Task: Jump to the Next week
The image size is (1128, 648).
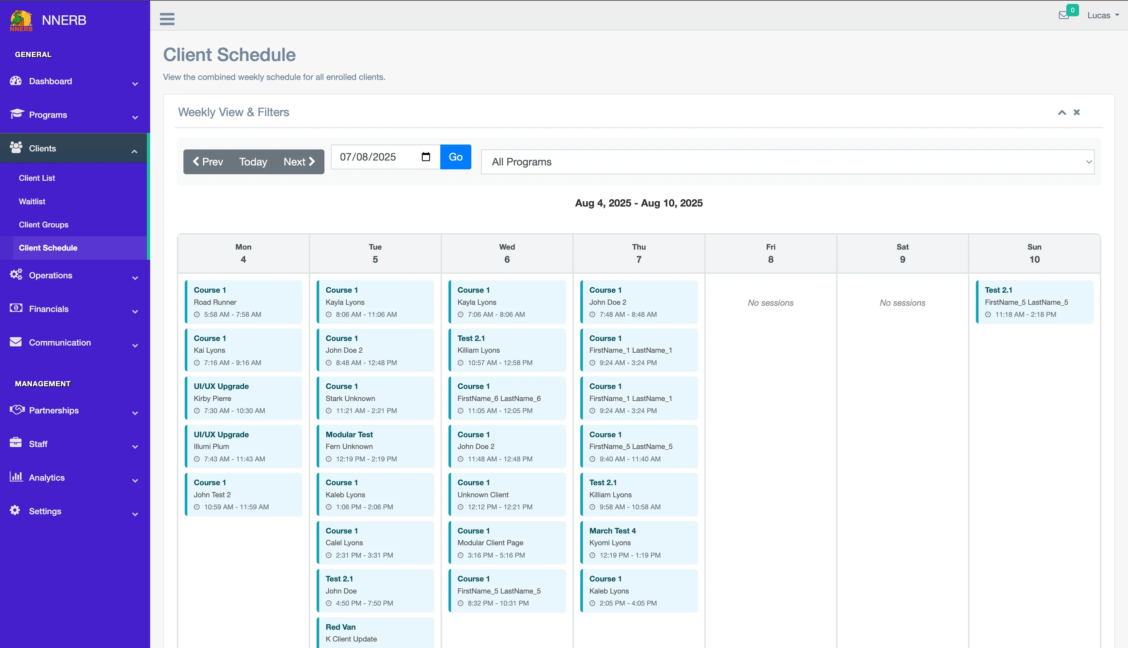Action: click(x=299, y=162)
